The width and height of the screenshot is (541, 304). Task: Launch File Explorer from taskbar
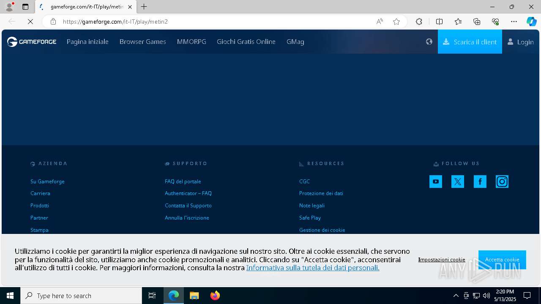194,296
